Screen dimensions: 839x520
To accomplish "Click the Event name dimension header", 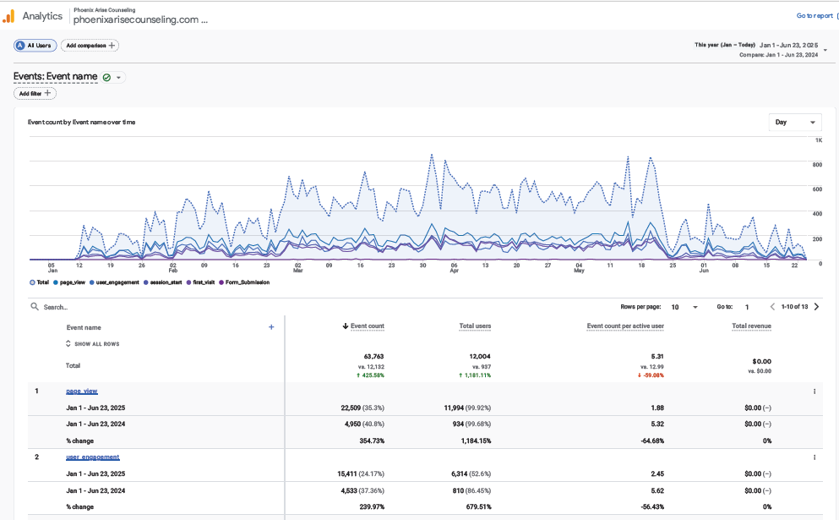I will click(x=84, y=328).
